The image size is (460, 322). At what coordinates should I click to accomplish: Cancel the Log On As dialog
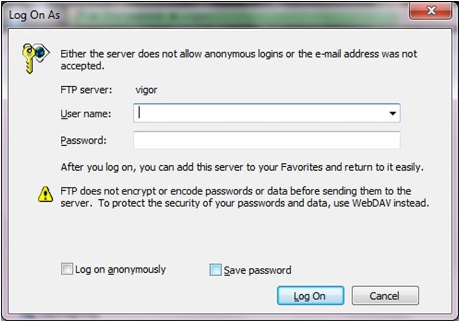pyautogui.click(x=385, y=296)
